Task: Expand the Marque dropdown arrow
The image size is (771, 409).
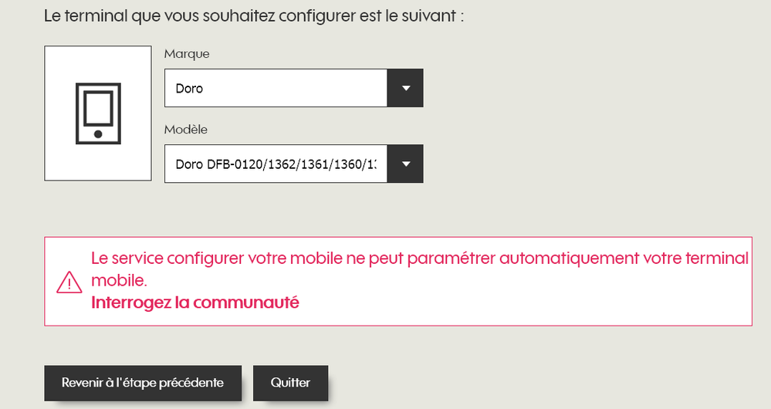Action: (x=405, y=88)
